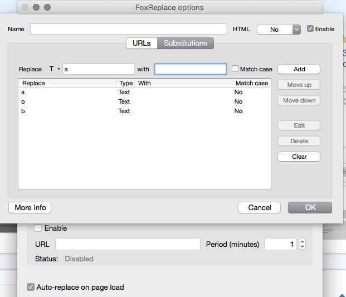Click the Replace text field containing 'a'

(98, 69)
